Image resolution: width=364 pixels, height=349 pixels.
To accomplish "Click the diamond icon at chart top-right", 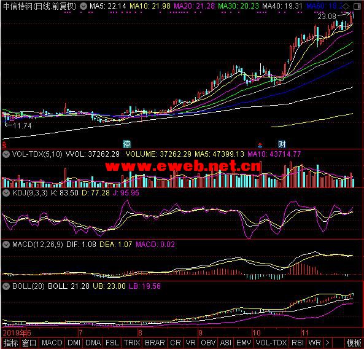I will pos(346,6).
